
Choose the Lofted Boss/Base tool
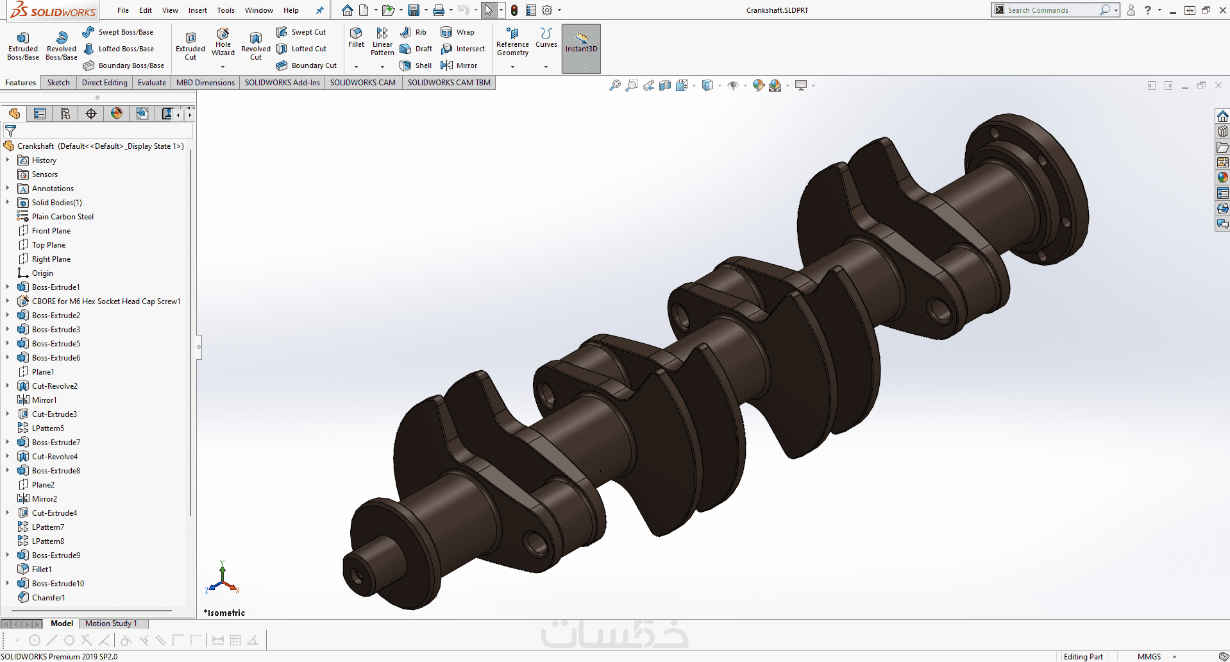pyautogui.click(x=119, y=49)
